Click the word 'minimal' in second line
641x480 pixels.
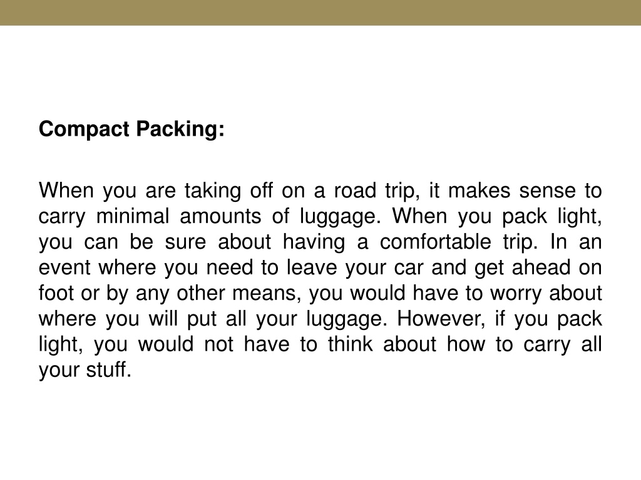pos(133,216)
